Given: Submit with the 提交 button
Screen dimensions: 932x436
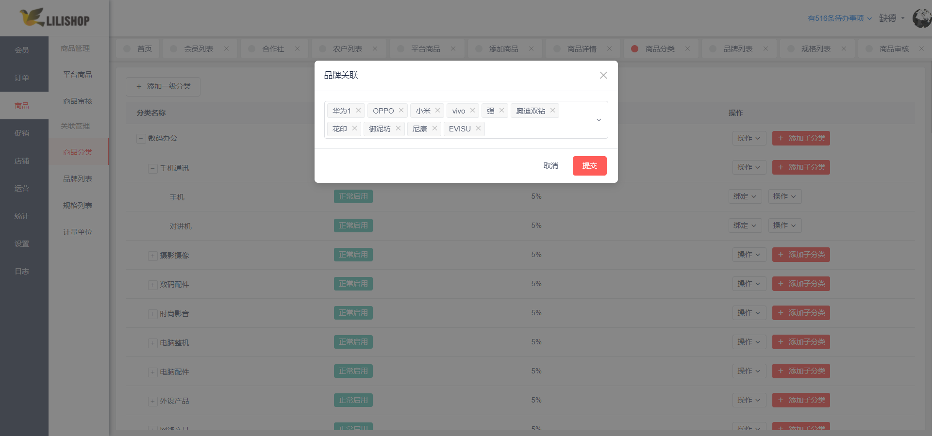Looking at the screenshot, I should click(x=590, y=166).
